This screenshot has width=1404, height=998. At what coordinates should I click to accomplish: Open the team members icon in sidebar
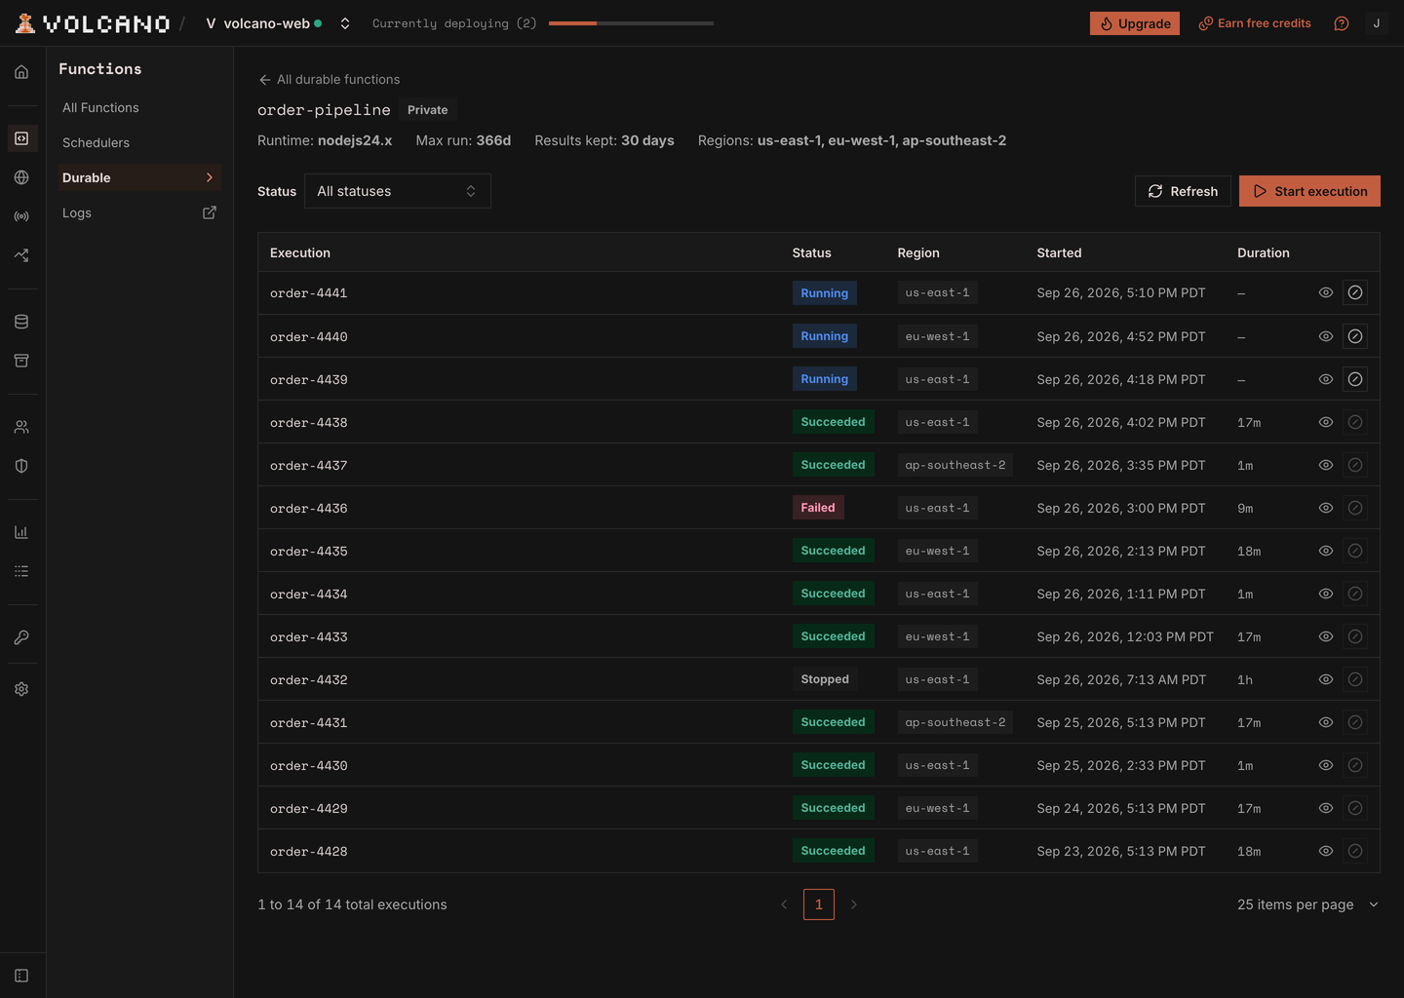(x=21, y=427)
